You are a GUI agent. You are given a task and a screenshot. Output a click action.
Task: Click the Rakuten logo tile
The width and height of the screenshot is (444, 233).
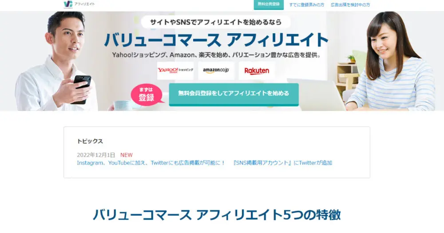tap(257, 70)
